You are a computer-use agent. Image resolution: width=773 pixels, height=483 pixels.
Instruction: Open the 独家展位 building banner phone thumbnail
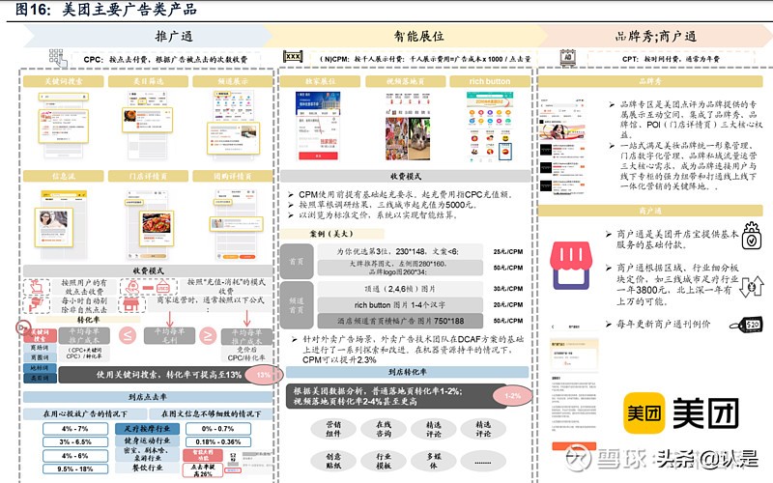click(x=318, y=127)
